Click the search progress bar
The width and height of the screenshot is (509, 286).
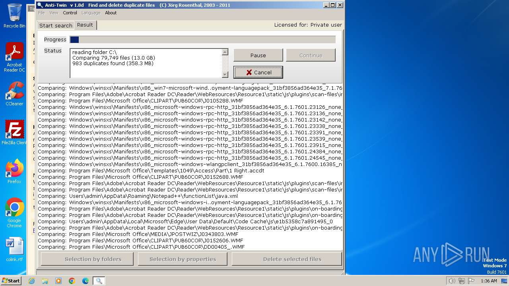tap(202, 39)
